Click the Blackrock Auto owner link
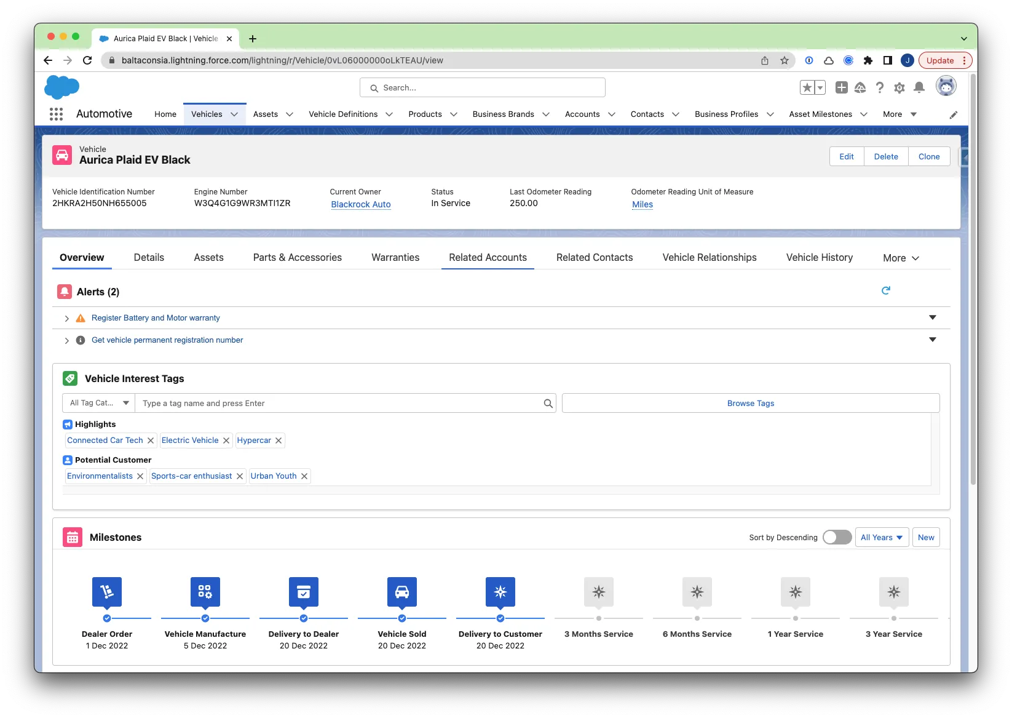Image resolution: width=1012 pixels, height=718 pixels. tap(361, 204)
